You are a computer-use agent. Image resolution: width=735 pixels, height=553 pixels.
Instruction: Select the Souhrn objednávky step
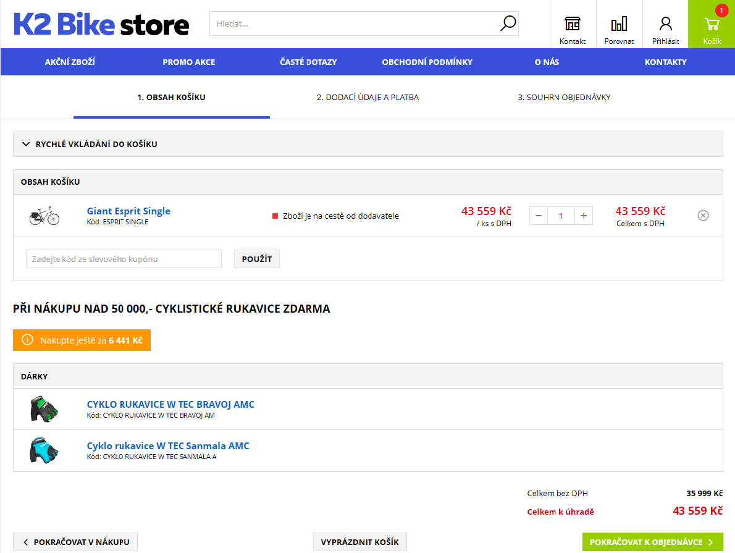point(564,98)
